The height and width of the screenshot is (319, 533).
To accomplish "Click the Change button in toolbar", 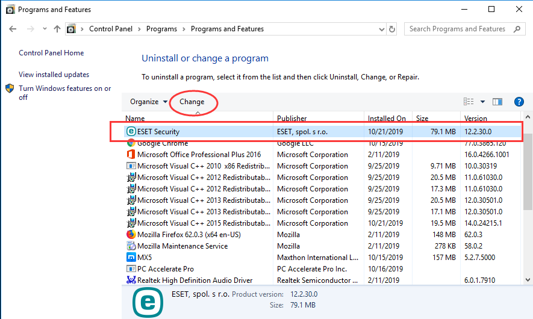I will click(x=192, y=102).
